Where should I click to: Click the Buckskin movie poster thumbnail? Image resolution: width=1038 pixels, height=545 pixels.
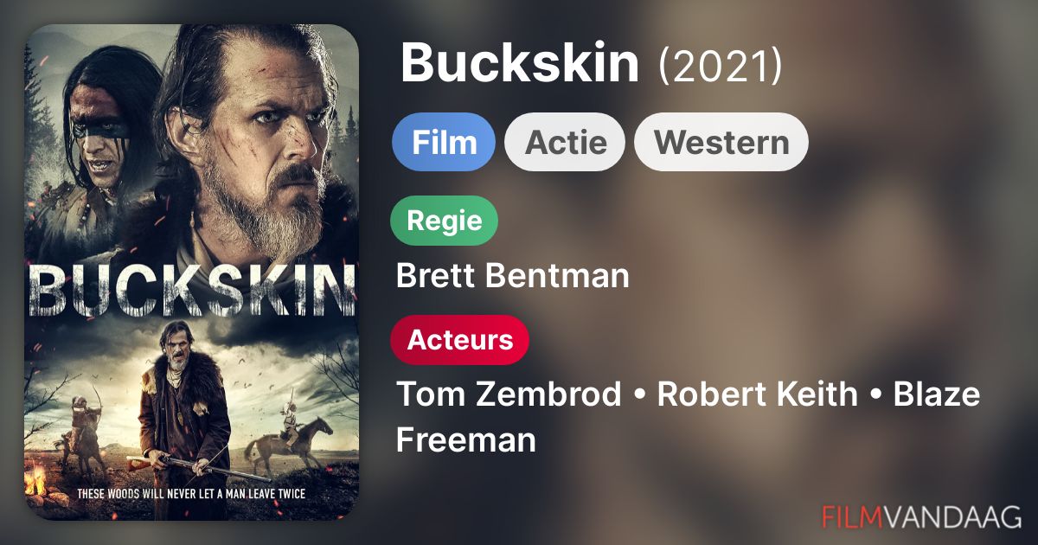190,272
